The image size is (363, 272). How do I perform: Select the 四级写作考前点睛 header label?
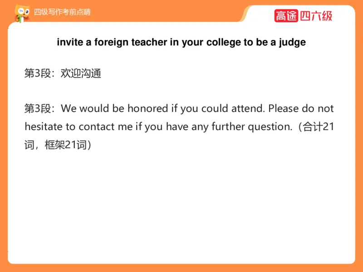[x=62, y=12]
